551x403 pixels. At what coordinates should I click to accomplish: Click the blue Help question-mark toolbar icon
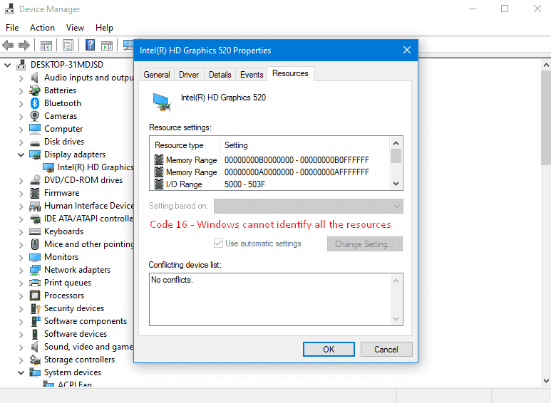point(90,45)
